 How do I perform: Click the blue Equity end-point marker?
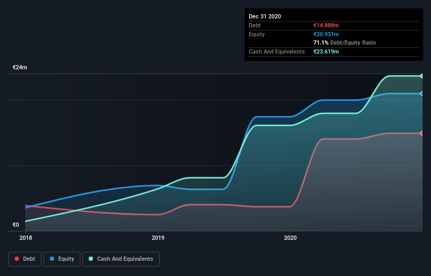(422, 93)
